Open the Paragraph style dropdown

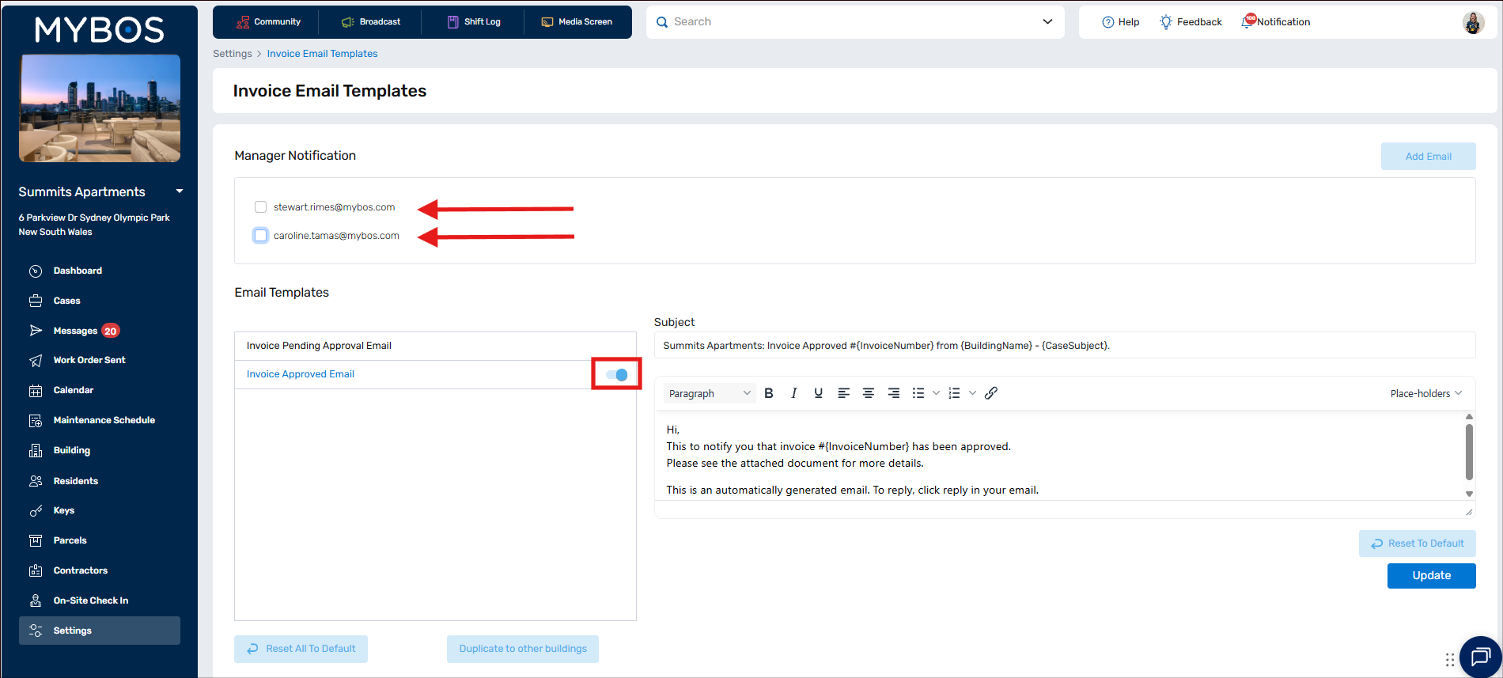(709, 393)
